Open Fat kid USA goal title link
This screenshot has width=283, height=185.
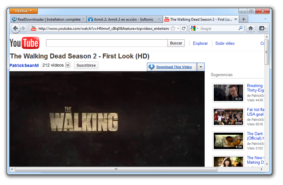255,112
